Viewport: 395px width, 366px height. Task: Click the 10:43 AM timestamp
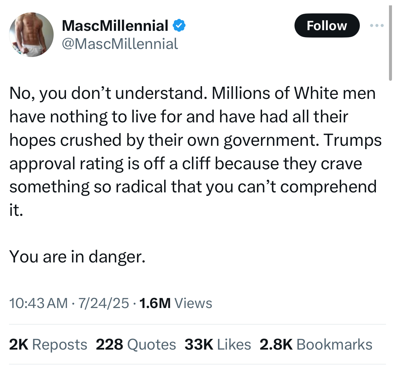click(x=39, y=303)
